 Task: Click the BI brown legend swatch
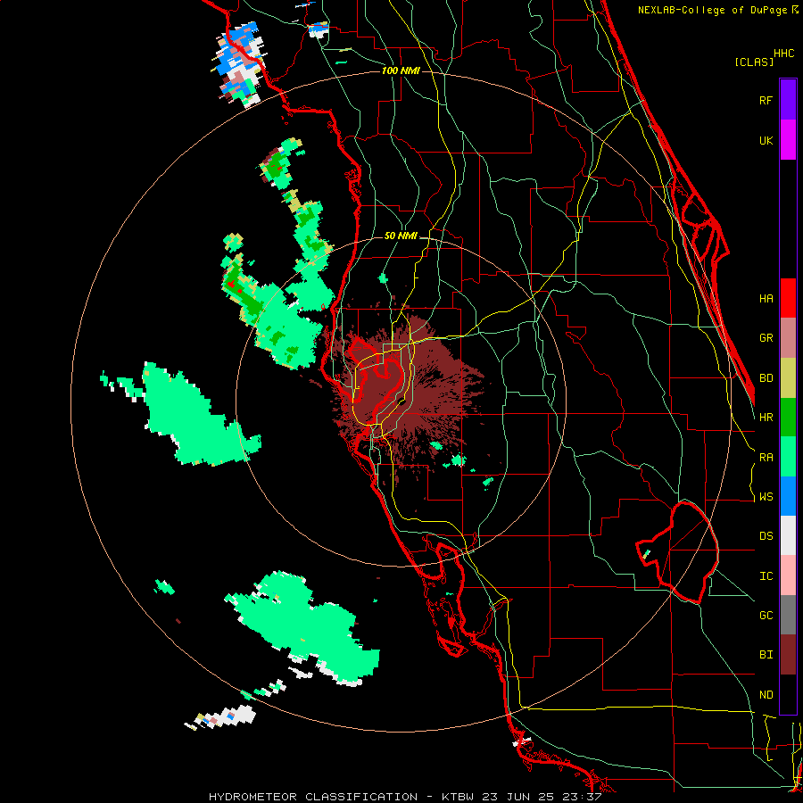(x=788, y=655)
